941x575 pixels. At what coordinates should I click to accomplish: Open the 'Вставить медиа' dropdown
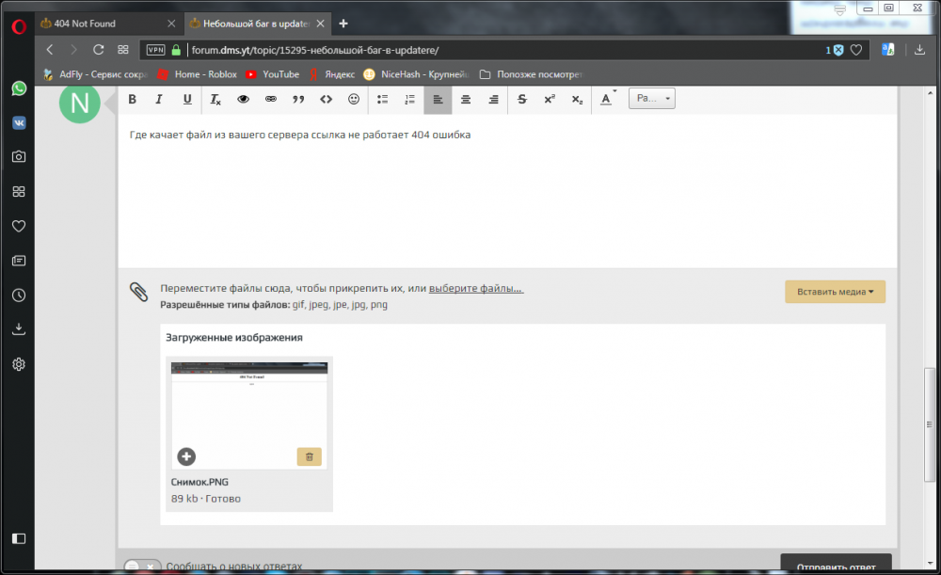pos(835,292)
